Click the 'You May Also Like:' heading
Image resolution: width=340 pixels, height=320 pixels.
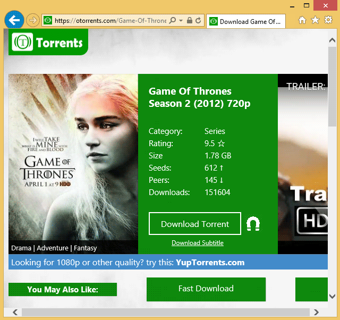click(63, 289)
